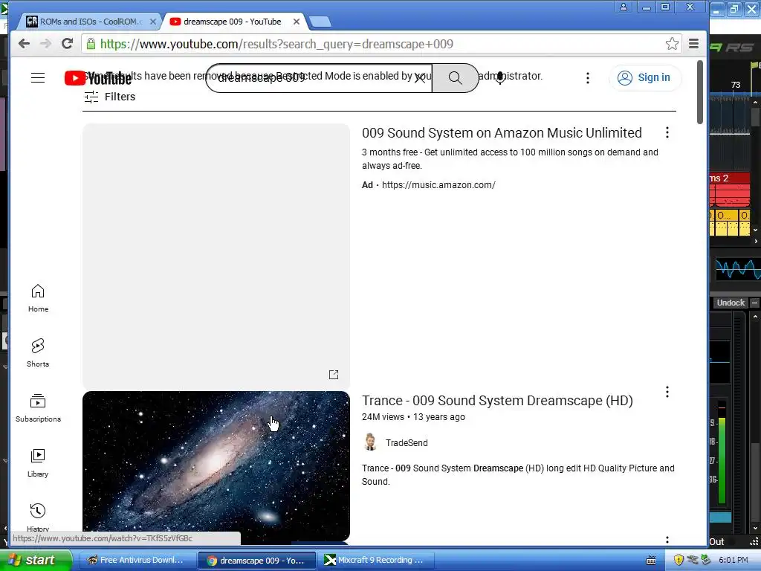The image size is (761, 571).
Task: Click Sign in button
Action: pyautogui.click(x=645, y=77)
